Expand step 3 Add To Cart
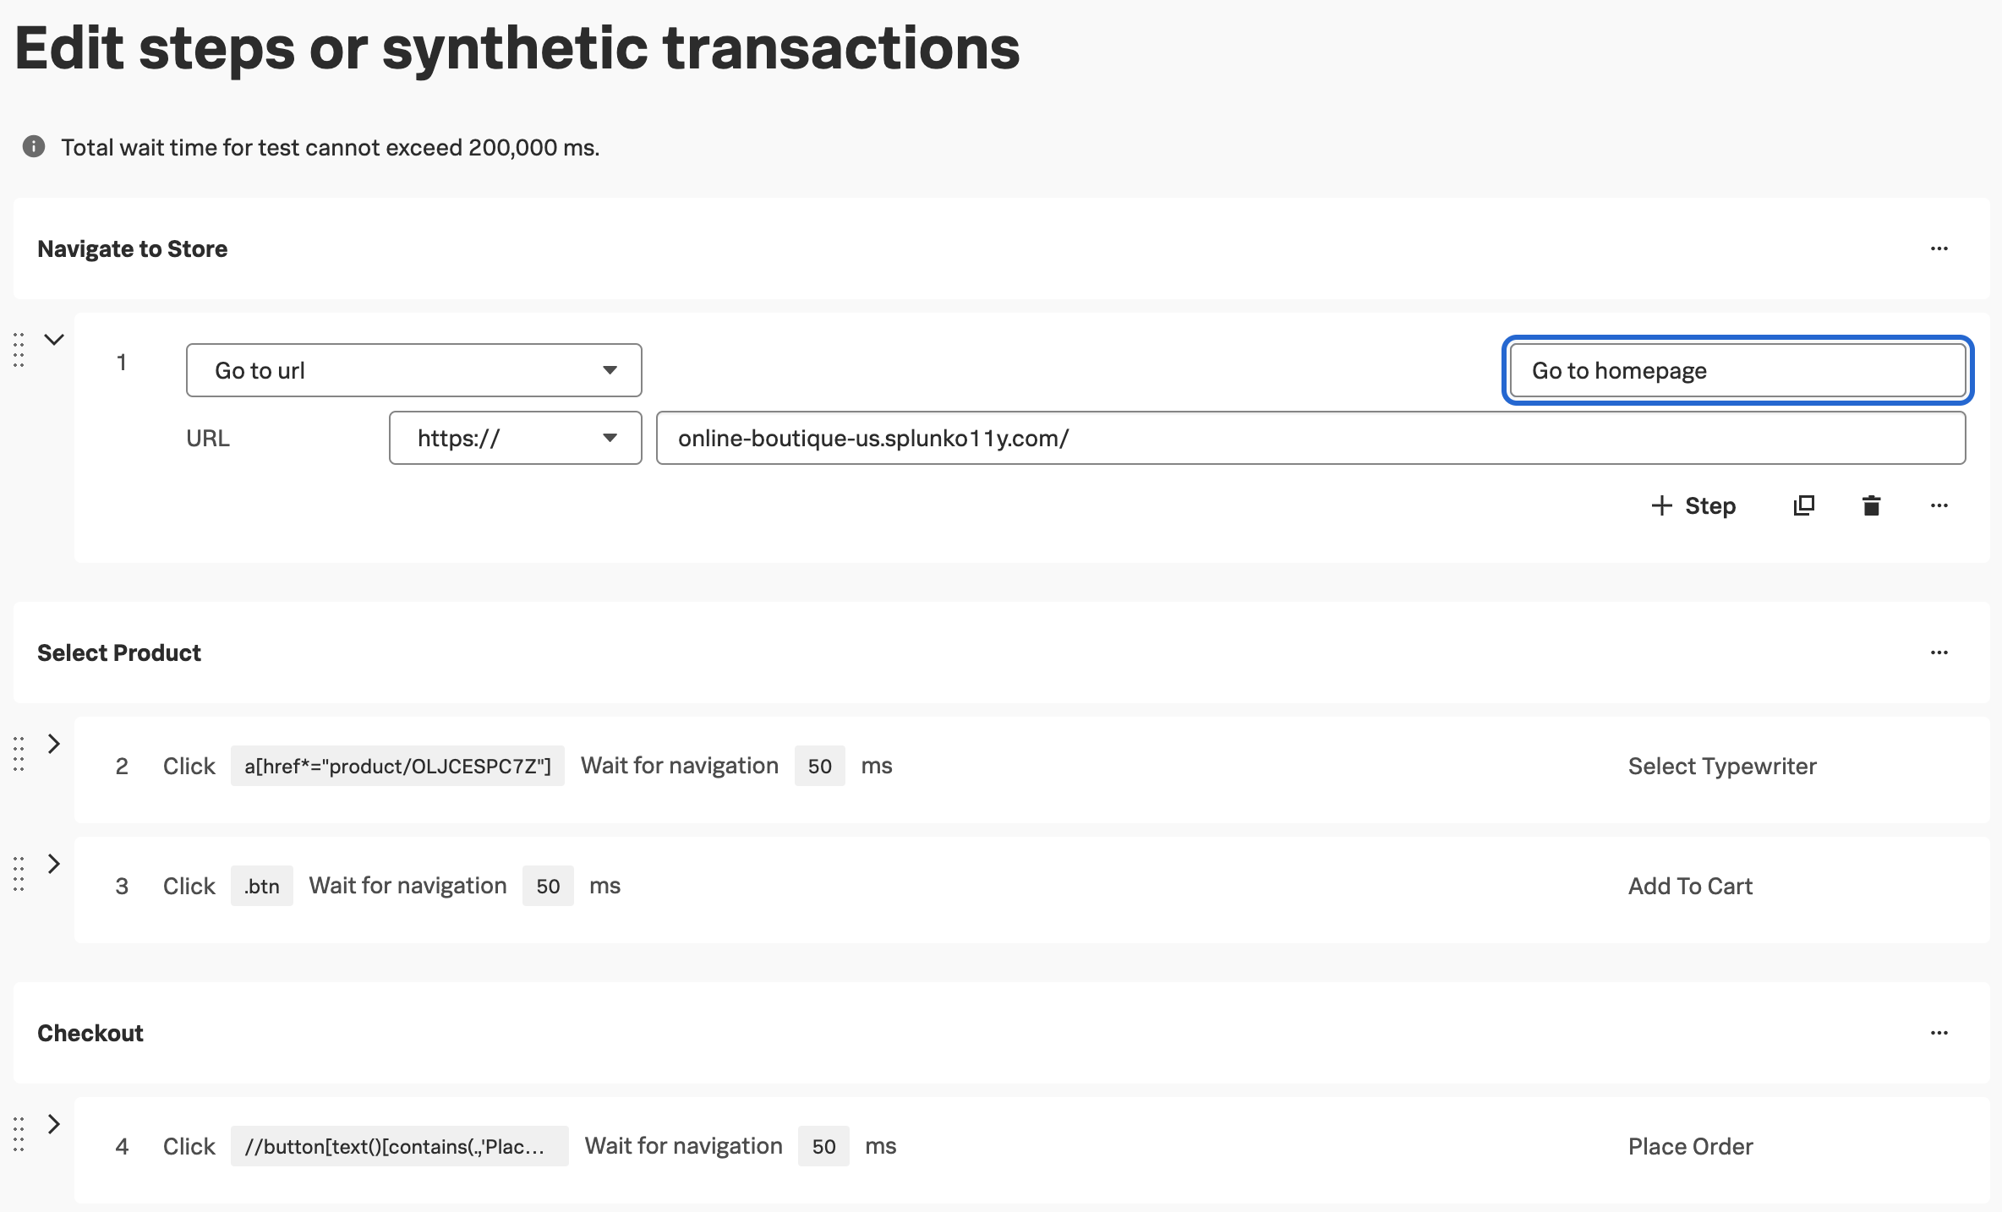Viewport: 2002px width, 1212px height. coord(54,864)
